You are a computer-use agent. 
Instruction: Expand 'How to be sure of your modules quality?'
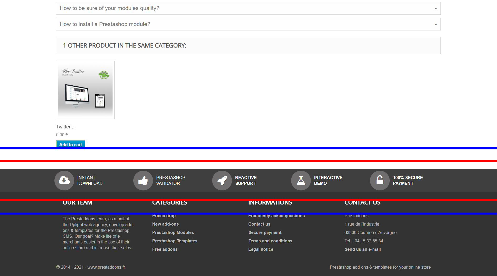pyautogui.click(x=248, y=8)
